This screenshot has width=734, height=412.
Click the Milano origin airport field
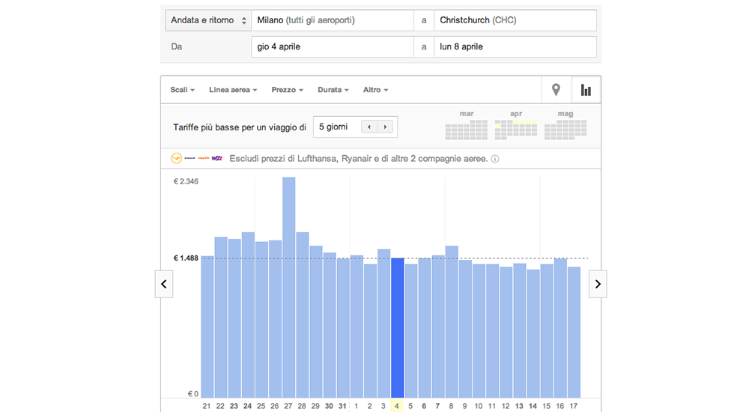point(332,21)
